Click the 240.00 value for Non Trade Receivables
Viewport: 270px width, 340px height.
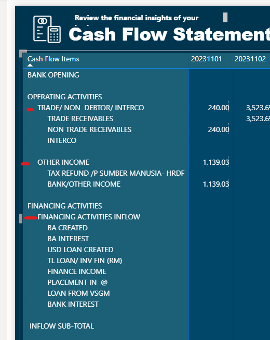tap(219, 129)
